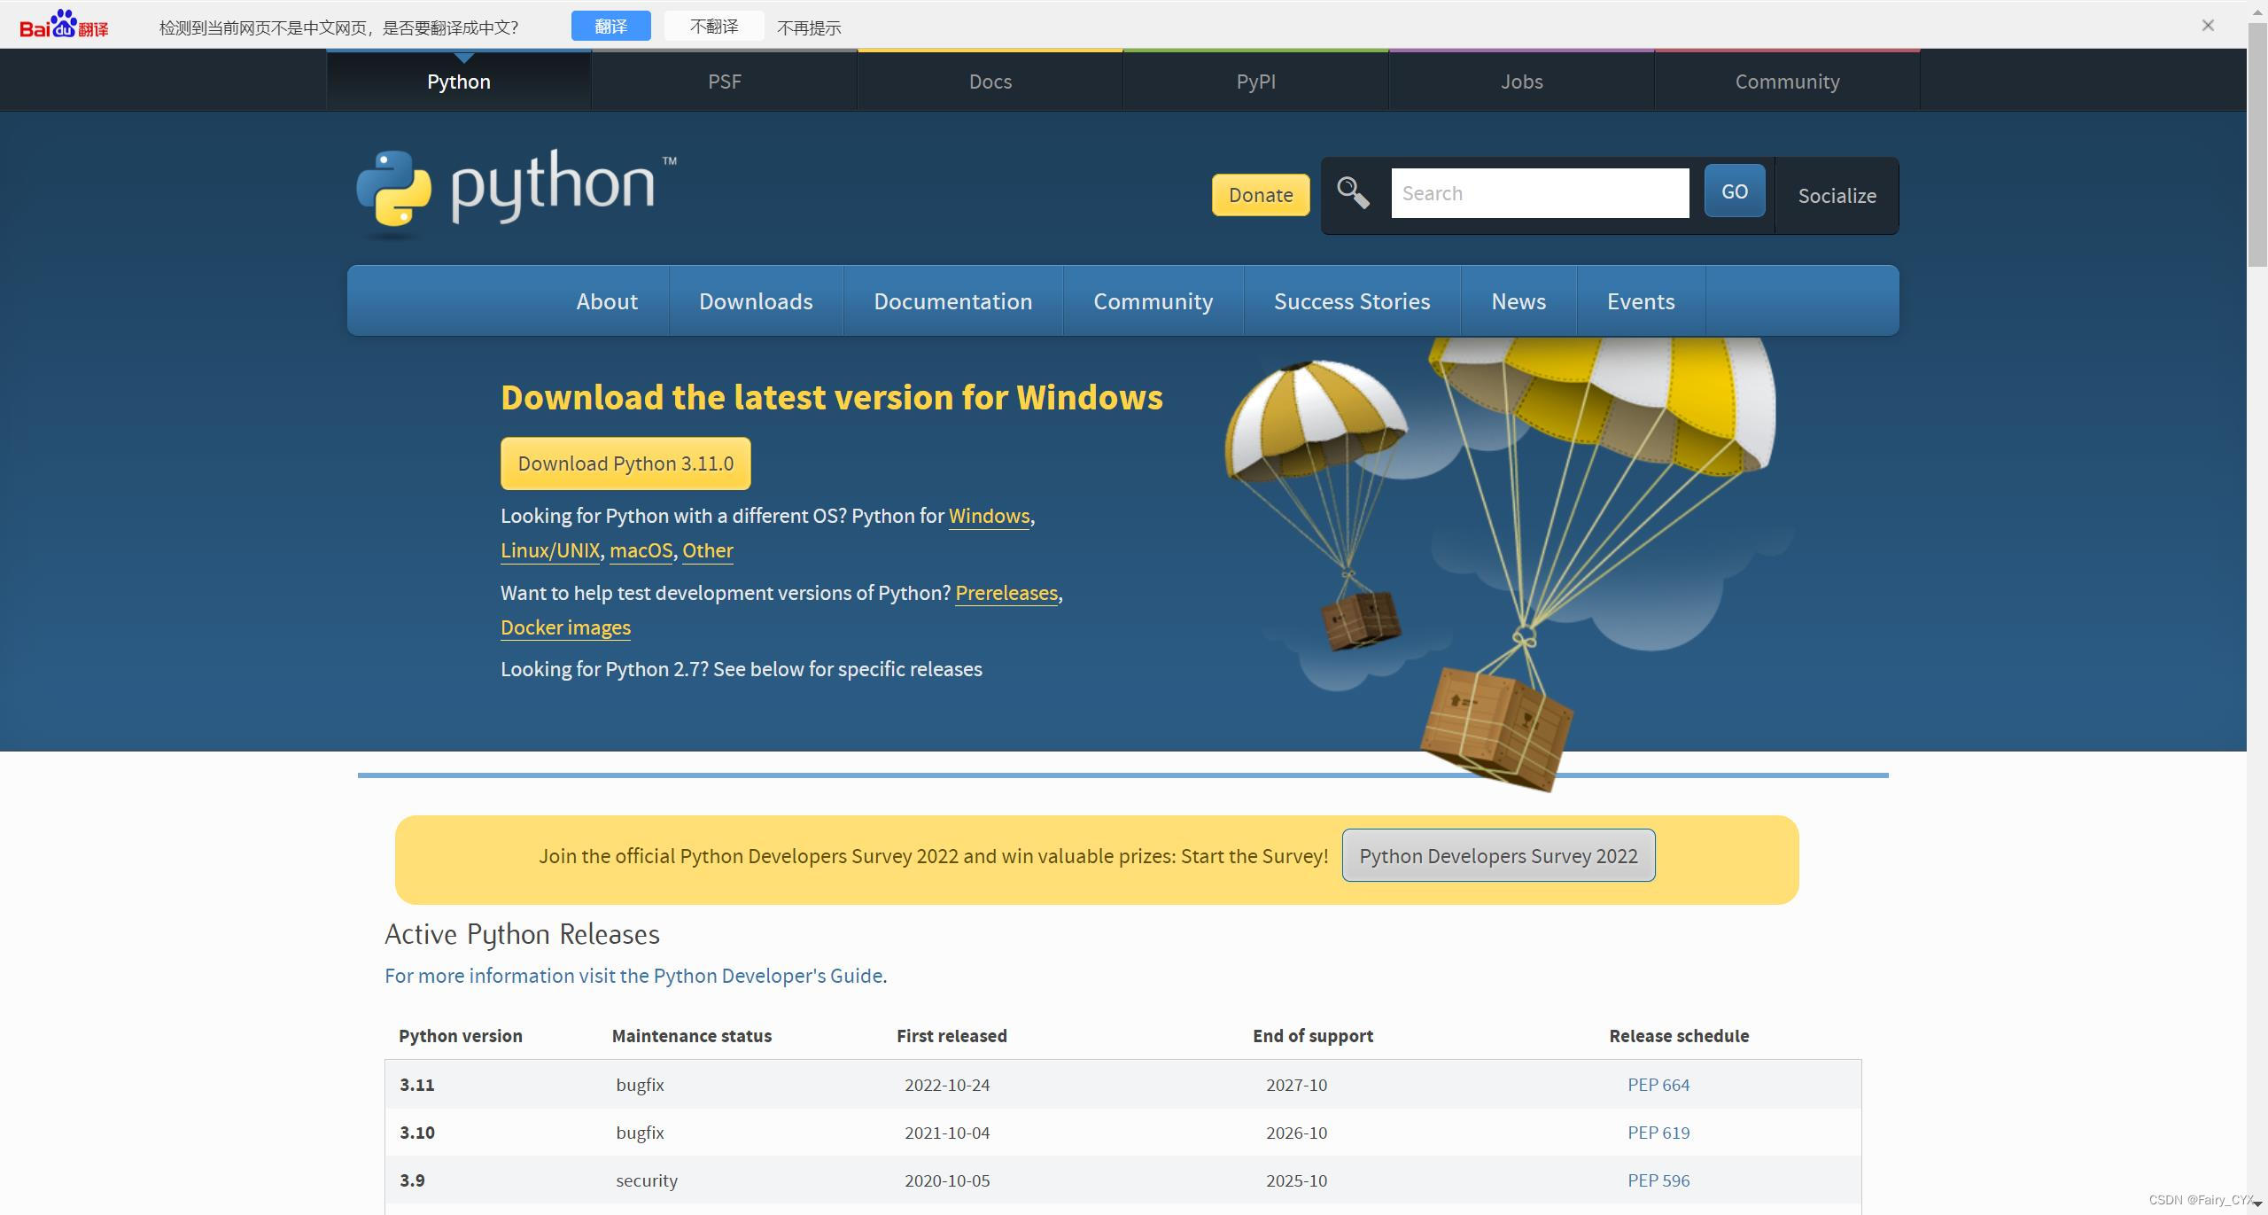
Task: Switch to the PyPI top tab
Action: [x=1255, y=82]
